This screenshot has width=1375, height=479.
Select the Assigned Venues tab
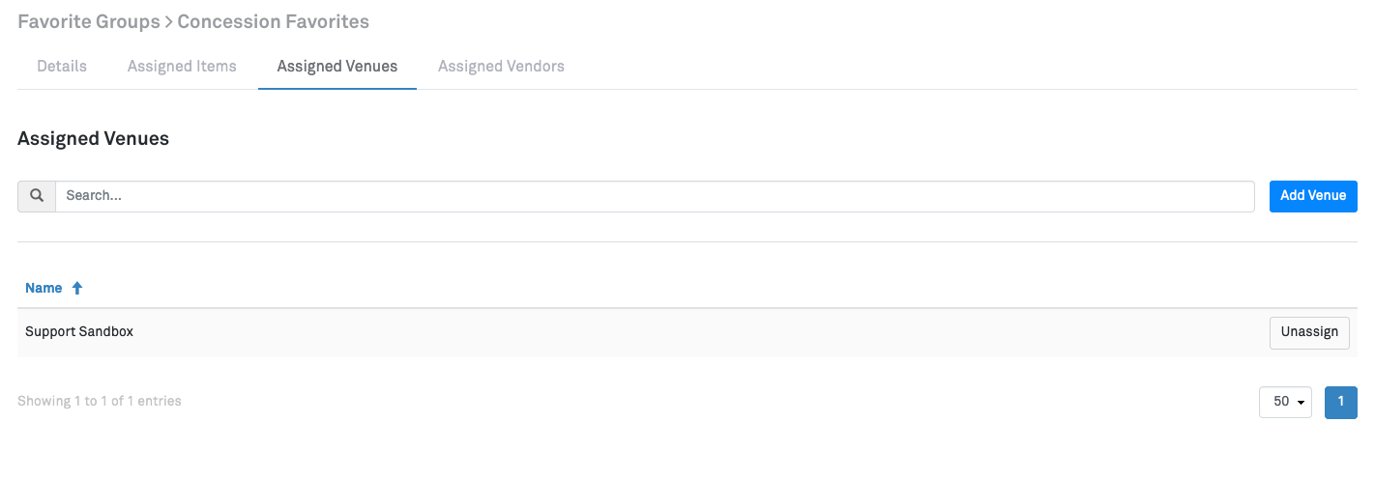coord(336,67)
